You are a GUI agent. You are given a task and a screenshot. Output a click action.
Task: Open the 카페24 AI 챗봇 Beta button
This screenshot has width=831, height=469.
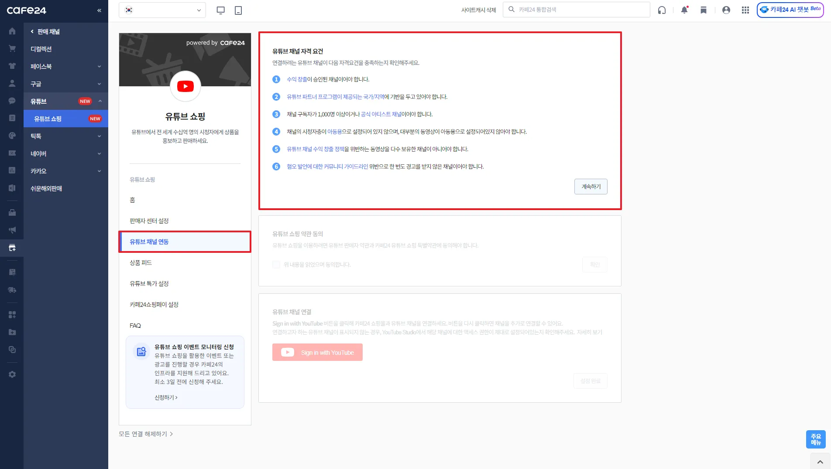click(x=790, y=10)
